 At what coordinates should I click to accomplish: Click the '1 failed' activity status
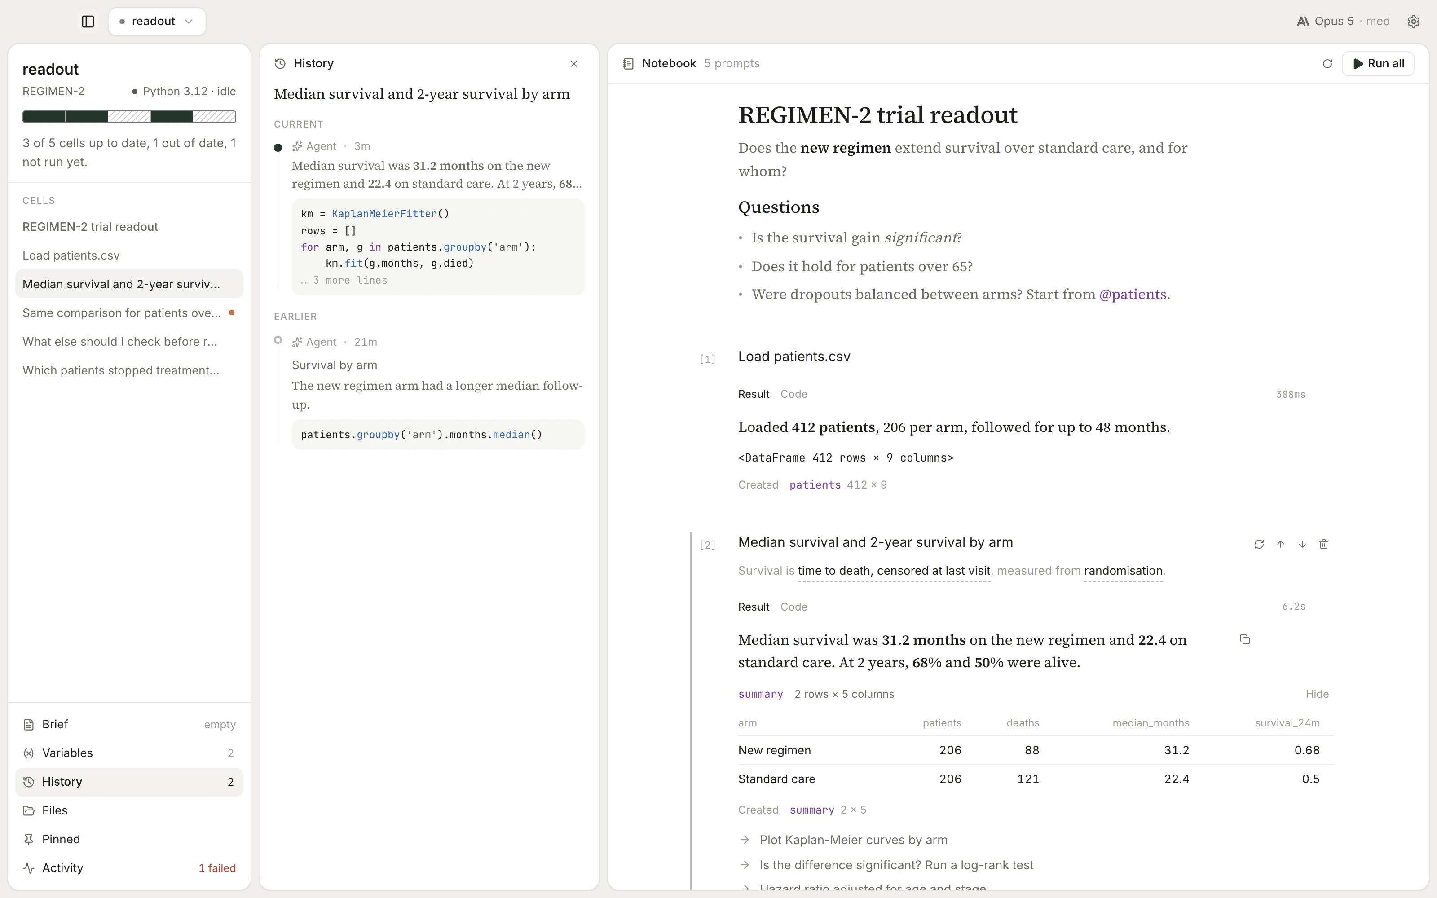coord(217,868)
